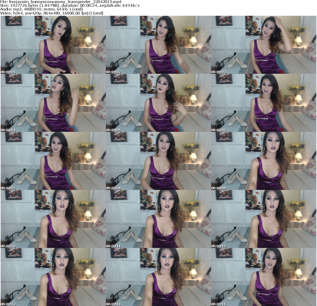Select the thumbnail frame at 00:00:15
Image resolution: width=317 pixels, height=306 pixels.
tap(264, 277)
